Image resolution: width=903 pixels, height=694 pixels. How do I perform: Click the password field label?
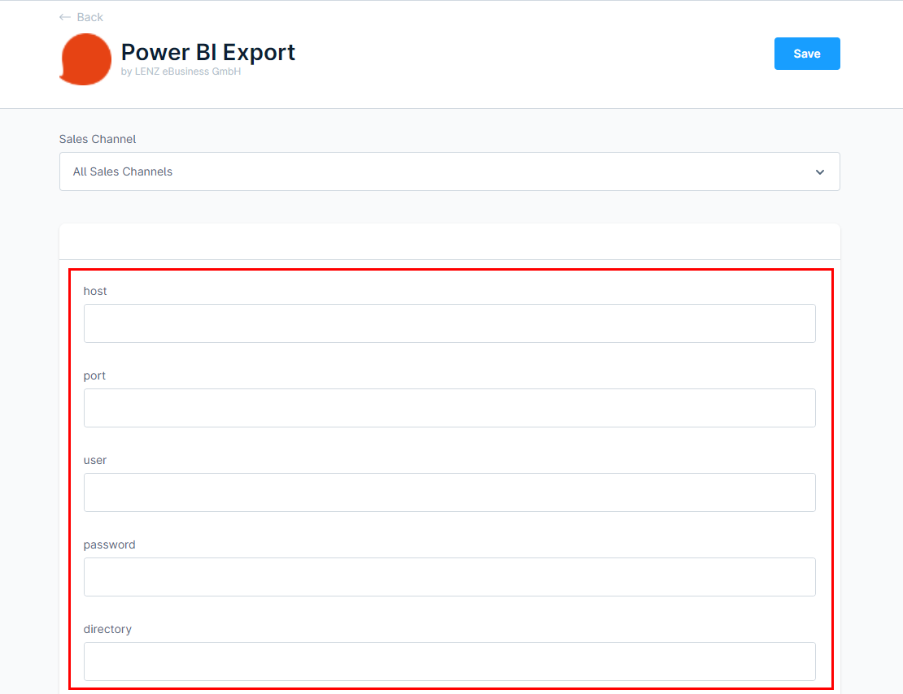coord(109,544)
